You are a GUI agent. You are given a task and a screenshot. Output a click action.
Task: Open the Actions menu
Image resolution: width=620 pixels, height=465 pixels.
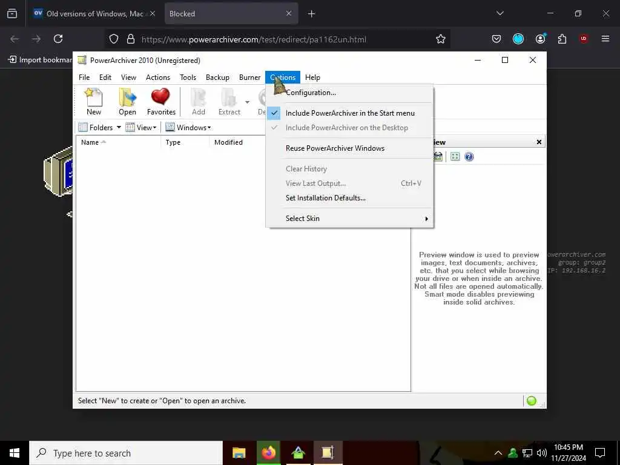tap(158, 77)
